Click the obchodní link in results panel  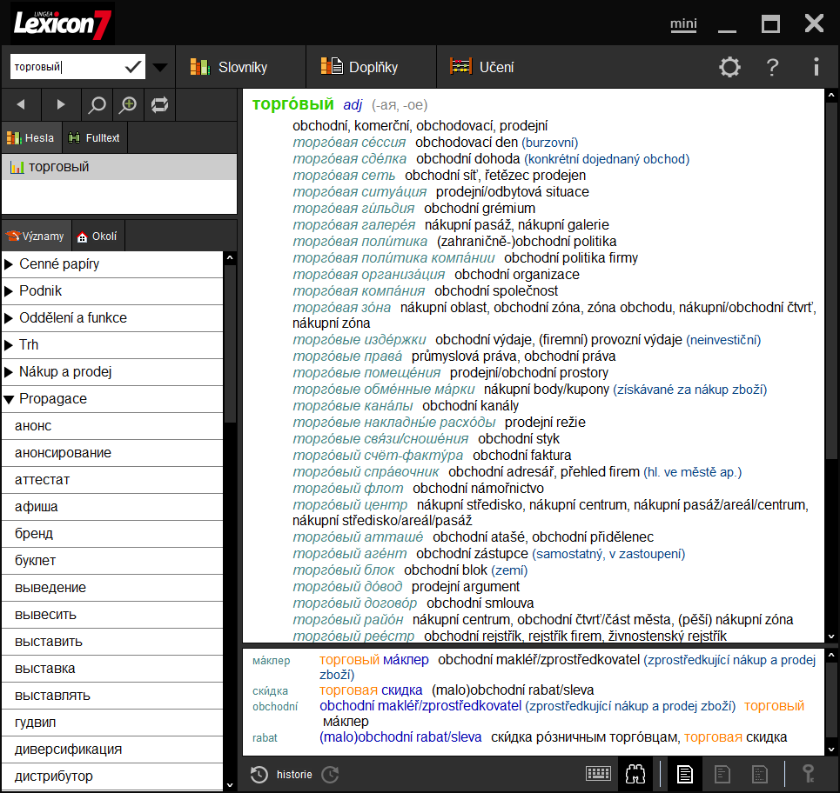[275, 706]
